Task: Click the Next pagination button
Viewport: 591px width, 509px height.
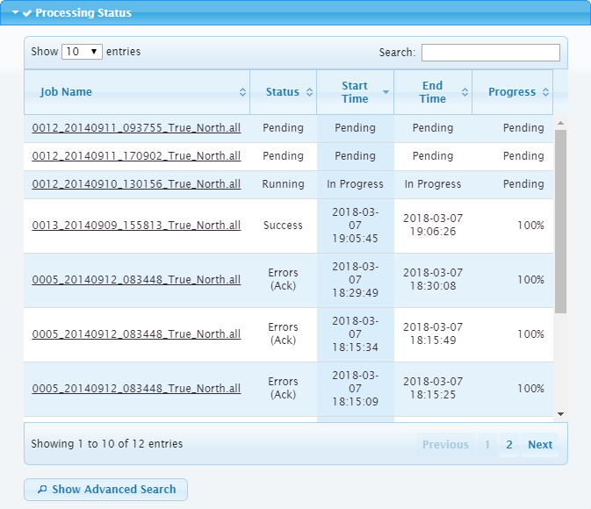Action: pyautogui.click(x=539, y=445)
